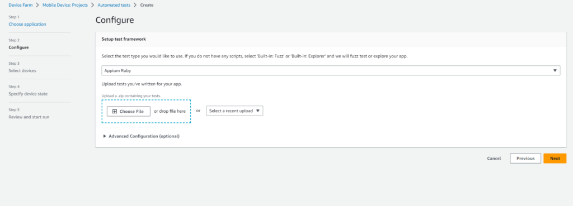Click the orange Next button

pyautogui.click(x=555, y=158)
